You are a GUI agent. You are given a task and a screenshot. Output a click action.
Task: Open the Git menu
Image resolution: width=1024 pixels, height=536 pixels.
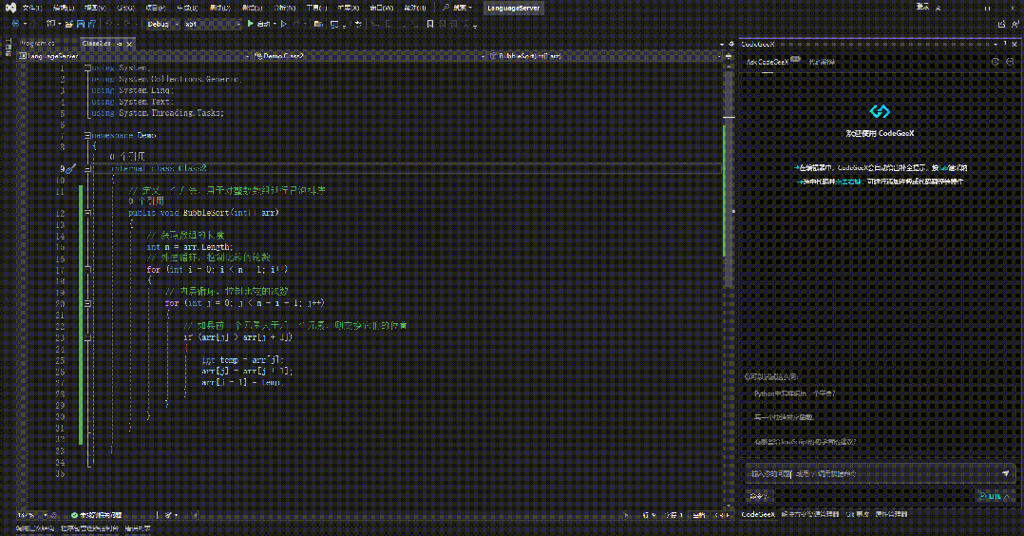[125, 8]
